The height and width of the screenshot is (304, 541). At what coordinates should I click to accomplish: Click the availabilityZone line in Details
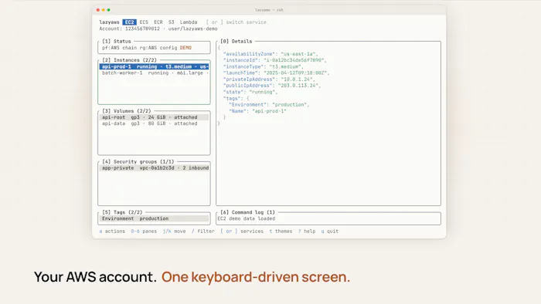click(270, 54)
